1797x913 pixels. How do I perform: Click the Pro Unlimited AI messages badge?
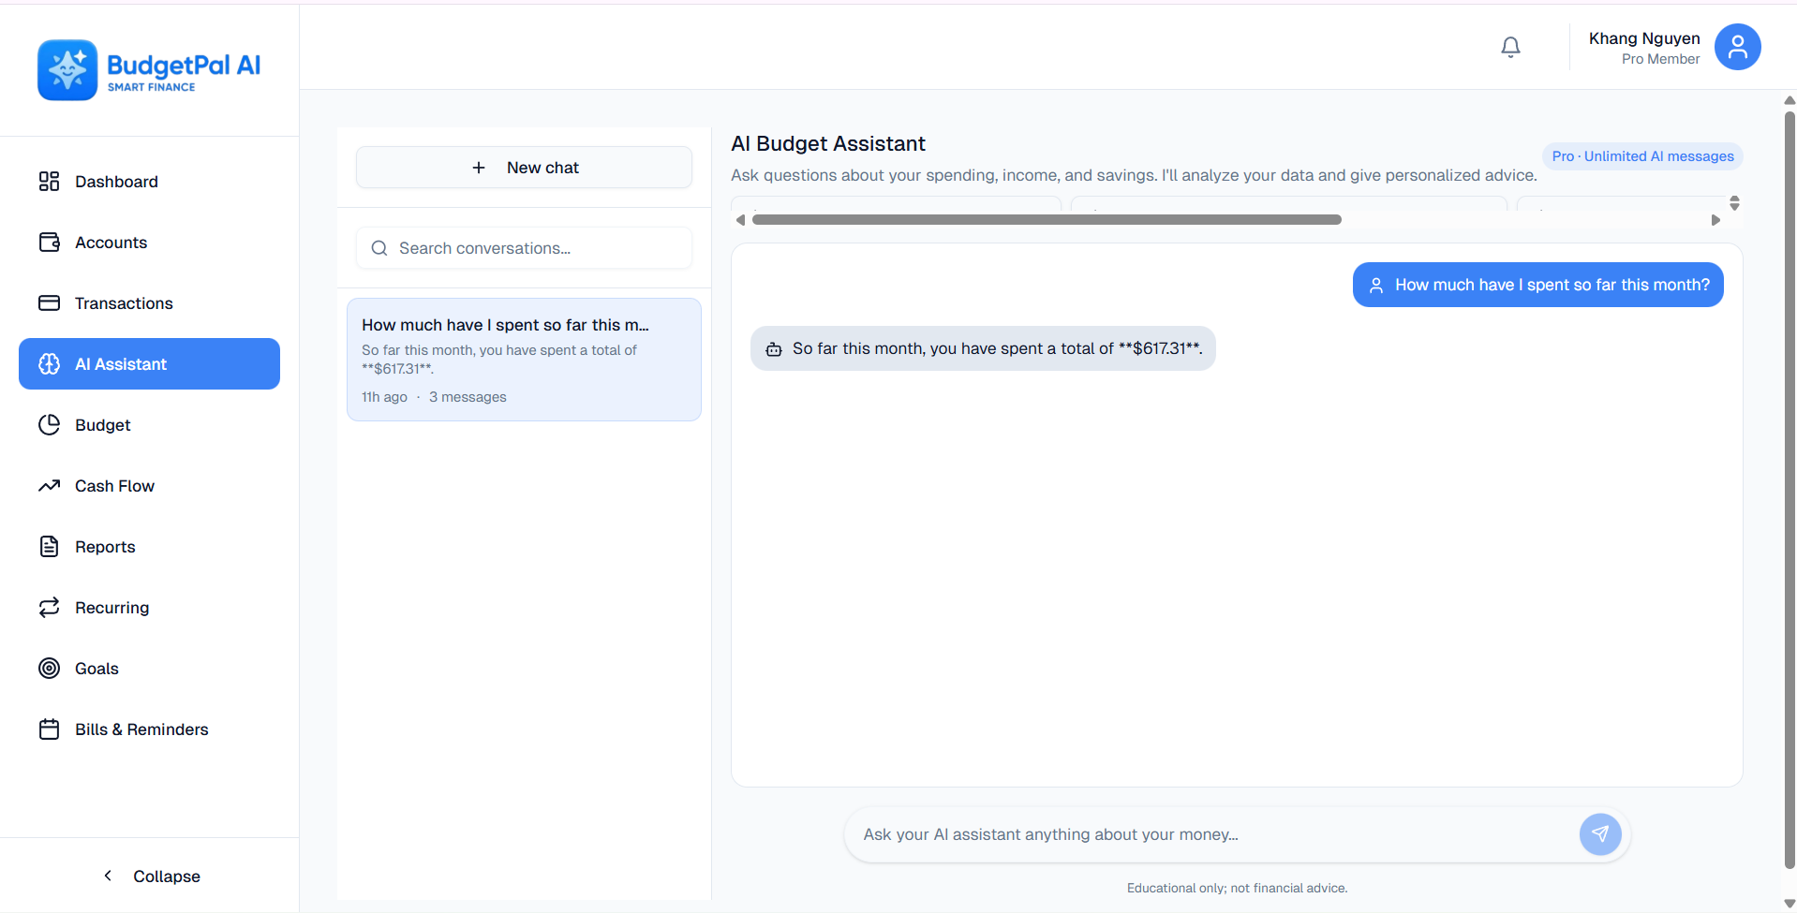tap(1641, 155)
